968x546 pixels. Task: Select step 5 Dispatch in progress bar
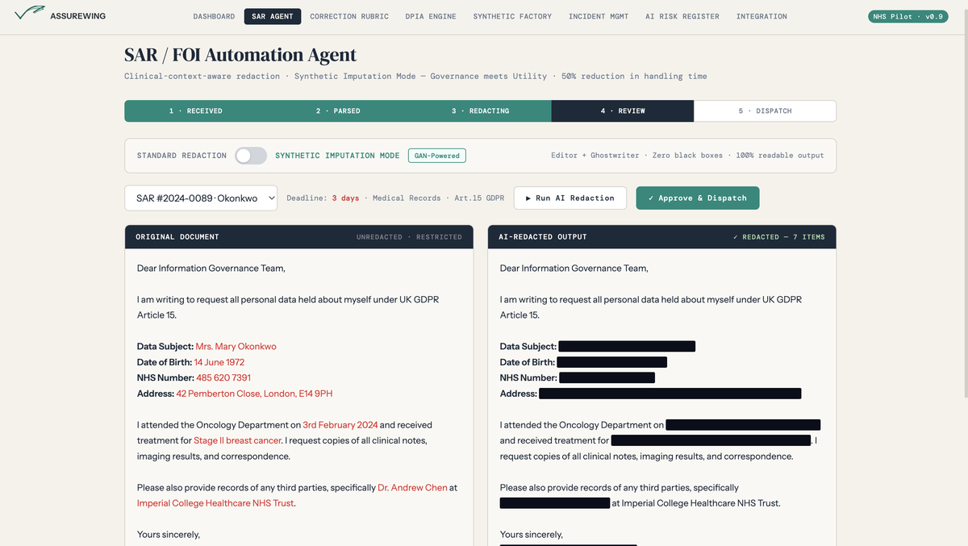765,110
